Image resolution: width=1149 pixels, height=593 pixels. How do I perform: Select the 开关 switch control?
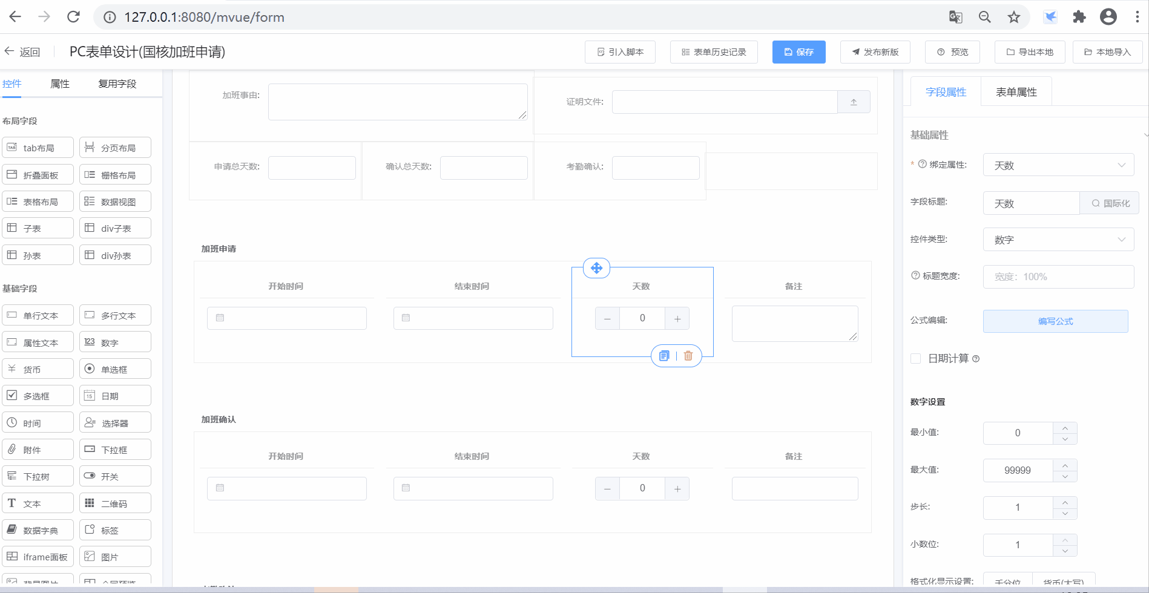pos(115,476)
